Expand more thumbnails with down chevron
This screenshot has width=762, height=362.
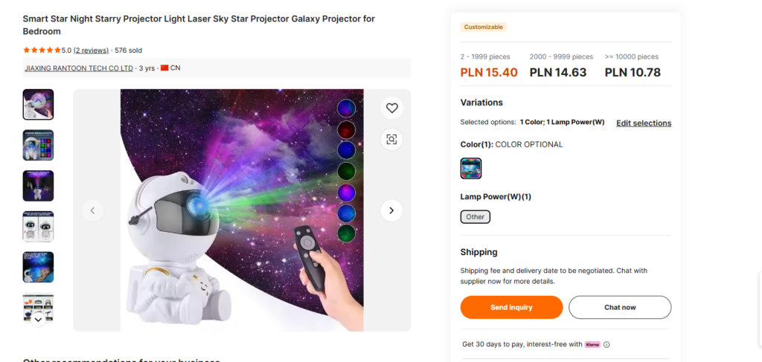[x=38, y=319]
